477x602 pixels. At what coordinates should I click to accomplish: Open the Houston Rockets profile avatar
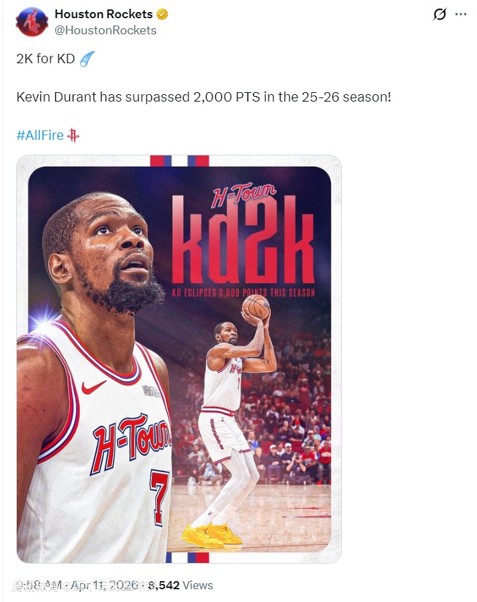coord(32,22)
